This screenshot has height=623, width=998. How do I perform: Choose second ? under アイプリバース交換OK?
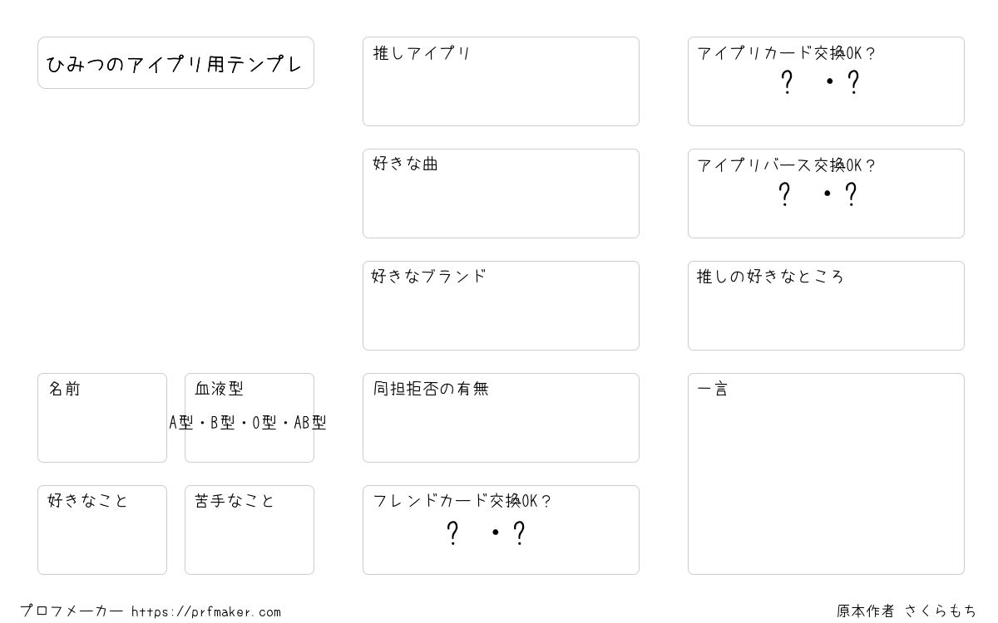(850, 195)
